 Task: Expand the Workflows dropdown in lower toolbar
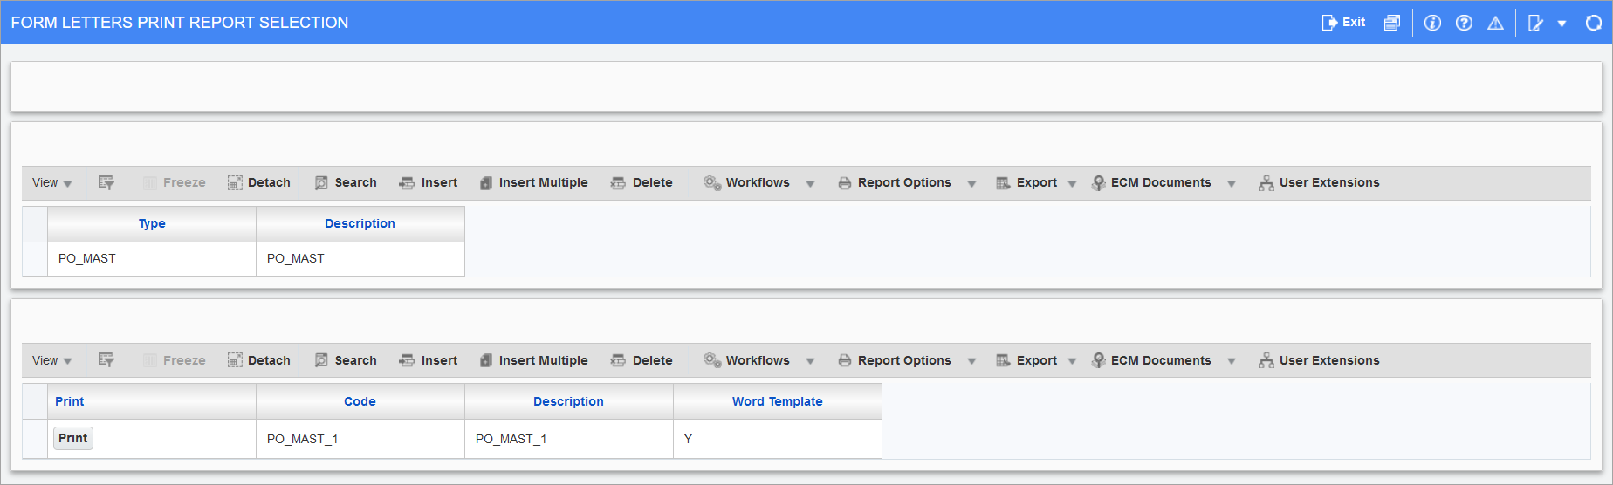click(x=810, y=361)
